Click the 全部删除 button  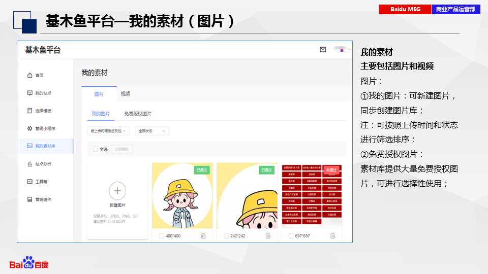pyautogui.click(x=122, y=149)
